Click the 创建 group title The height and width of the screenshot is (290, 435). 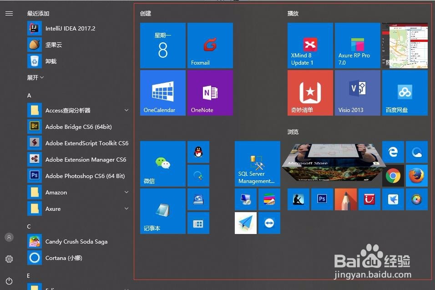[x=145, y=13]
